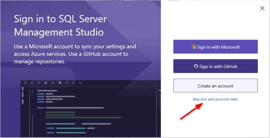This screenshot has height=138, width=270.
Task: Click the green play icon in illustration
Action: click(x=60, y=82)
